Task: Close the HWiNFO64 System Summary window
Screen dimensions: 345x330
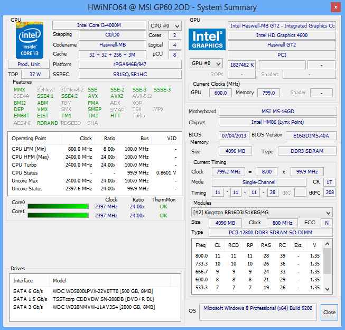Action: (x=335, y=7)
